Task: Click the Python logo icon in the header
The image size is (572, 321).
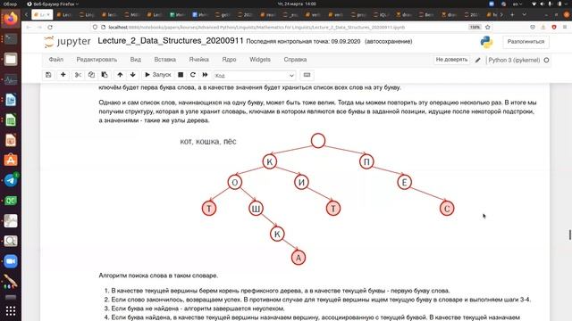Action: tap(486, 42)
